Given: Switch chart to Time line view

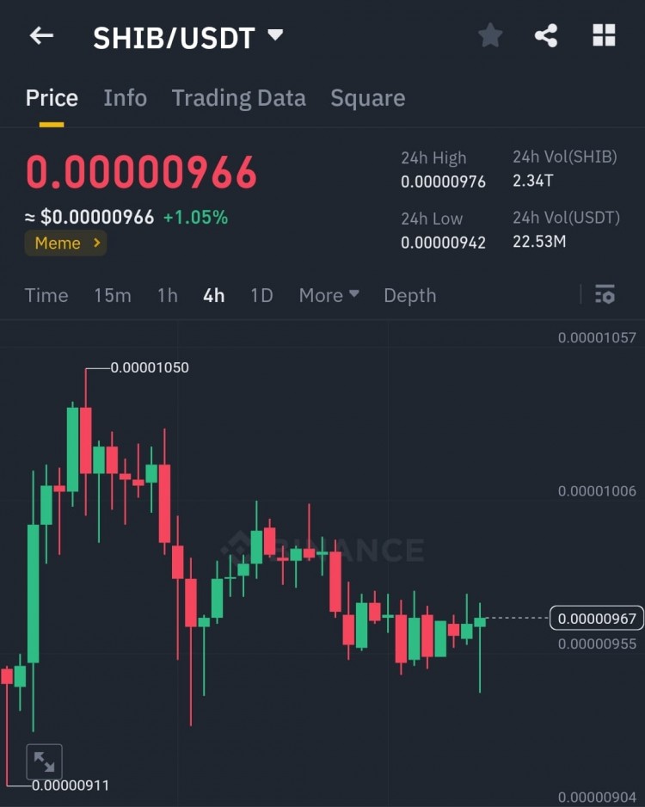Looking at the screenshot, I should (46, 295).
